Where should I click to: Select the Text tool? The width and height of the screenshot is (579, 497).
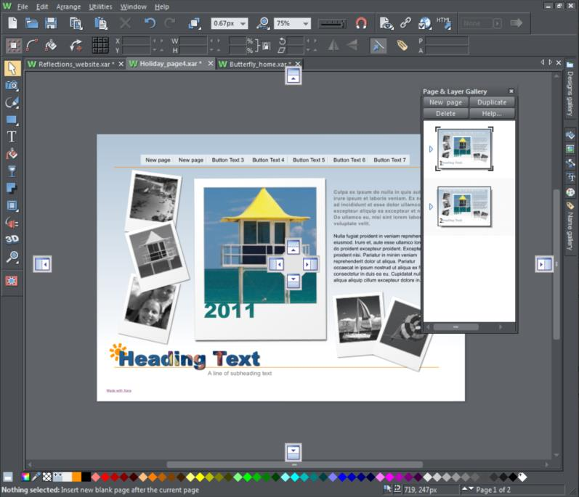point(12,137)
